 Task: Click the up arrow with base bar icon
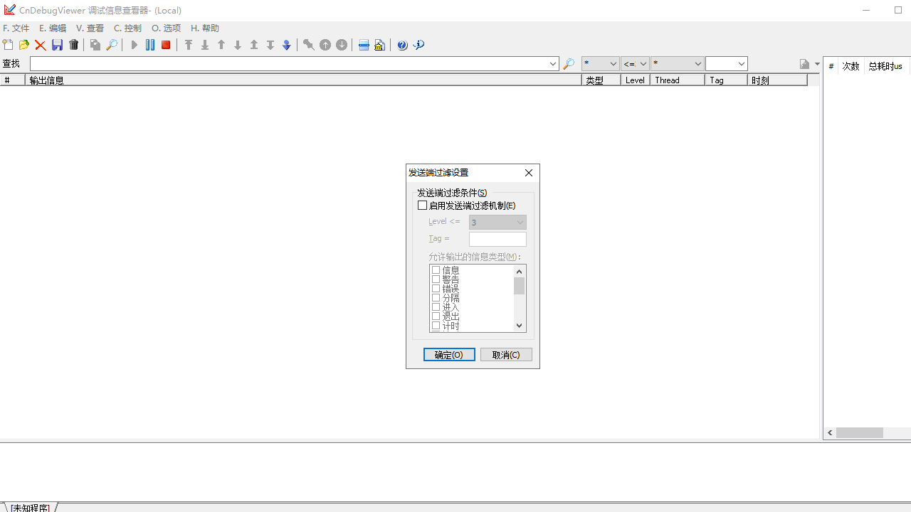point(254,45)
